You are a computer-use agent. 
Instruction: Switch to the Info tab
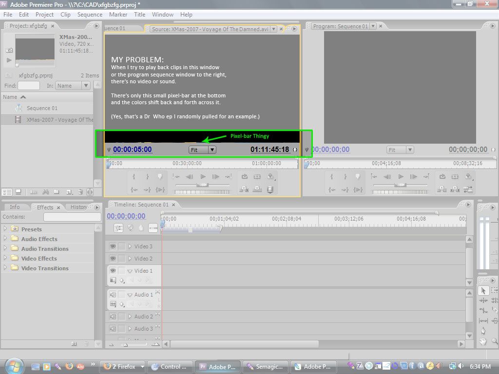click(x=15, y=207)
